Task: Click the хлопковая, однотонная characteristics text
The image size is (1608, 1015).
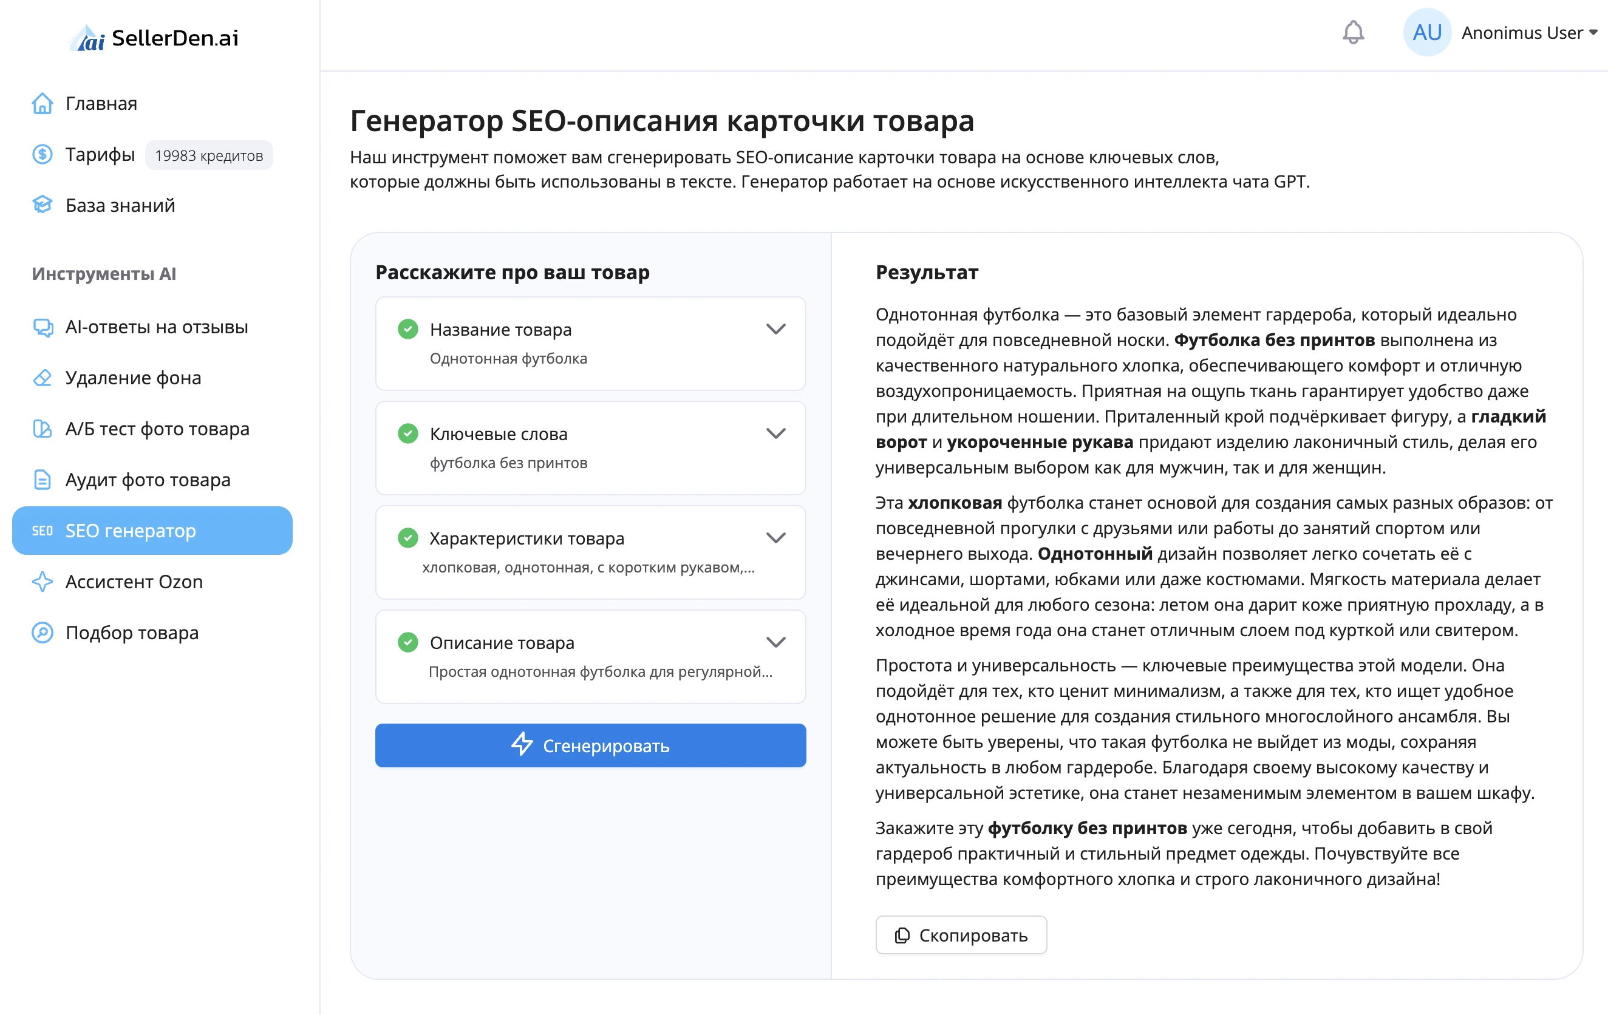Action: pos(588,568)
